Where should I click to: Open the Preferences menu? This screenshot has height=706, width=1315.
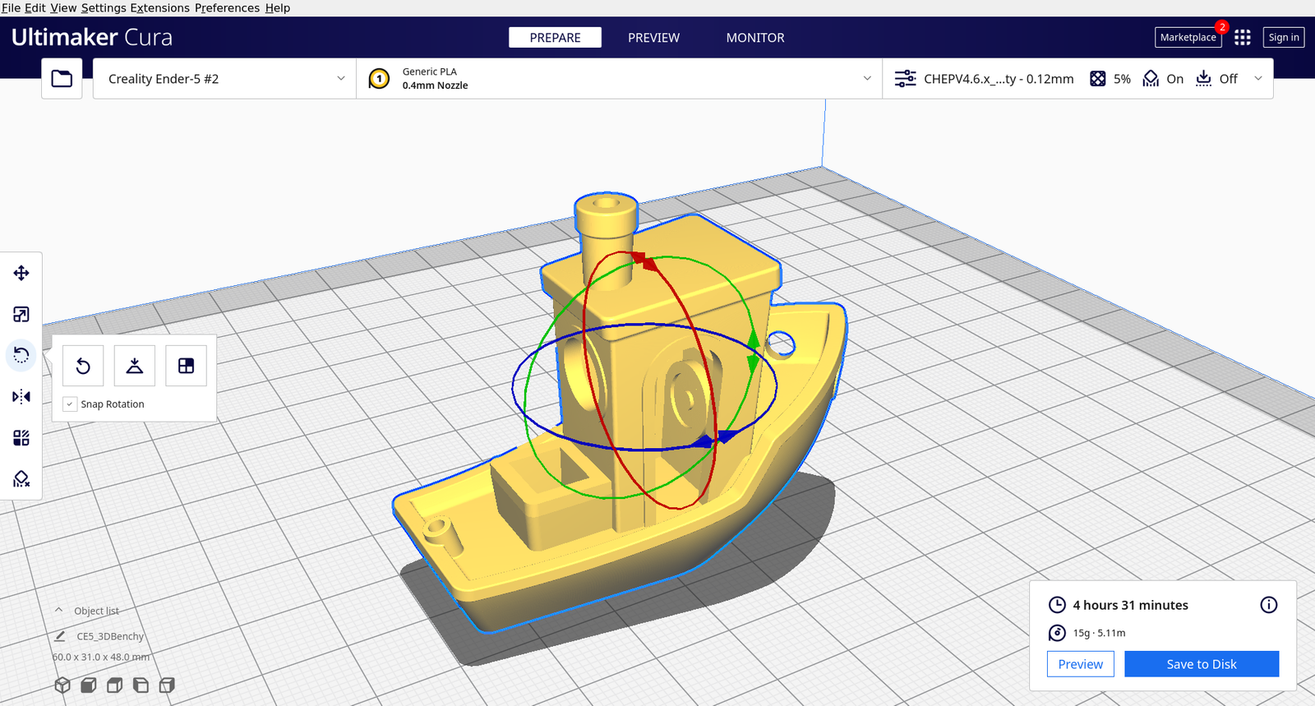(227, 8)
